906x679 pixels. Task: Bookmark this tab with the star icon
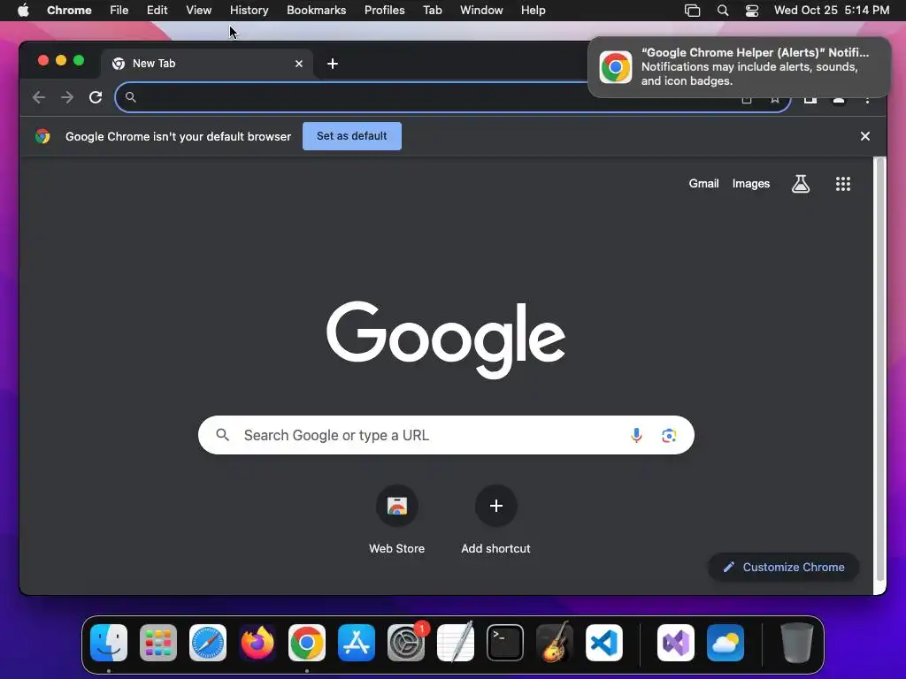pyautogui.click(x=775, y=99)
